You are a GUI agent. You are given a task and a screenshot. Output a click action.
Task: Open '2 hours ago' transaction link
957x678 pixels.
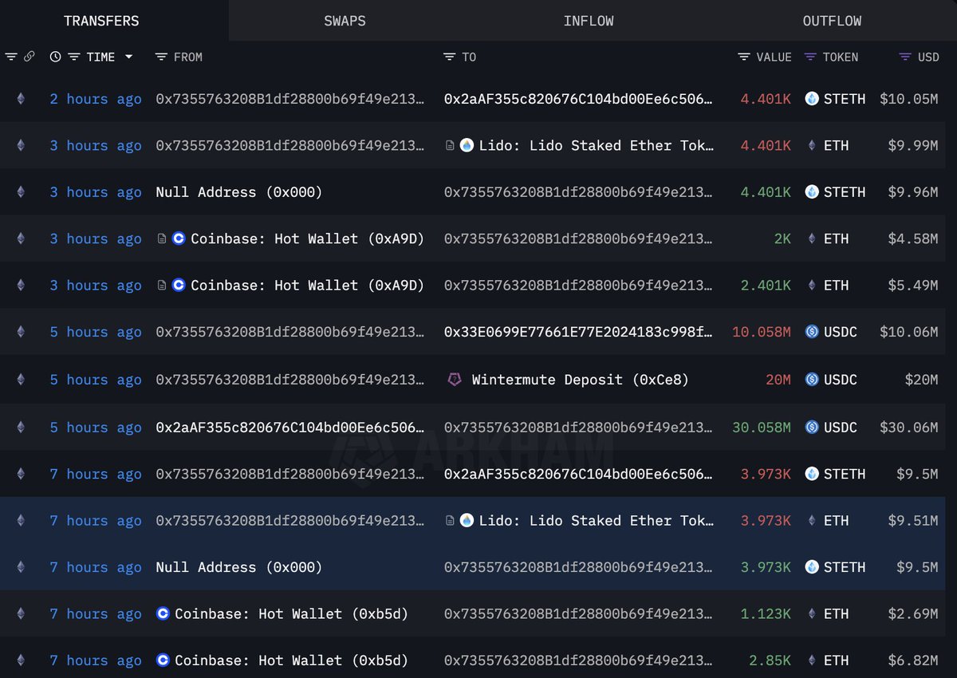[x=96, y=99]
